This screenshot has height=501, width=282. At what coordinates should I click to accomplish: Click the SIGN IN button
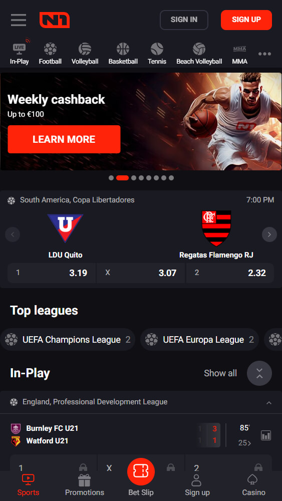[x=184, y=20]
